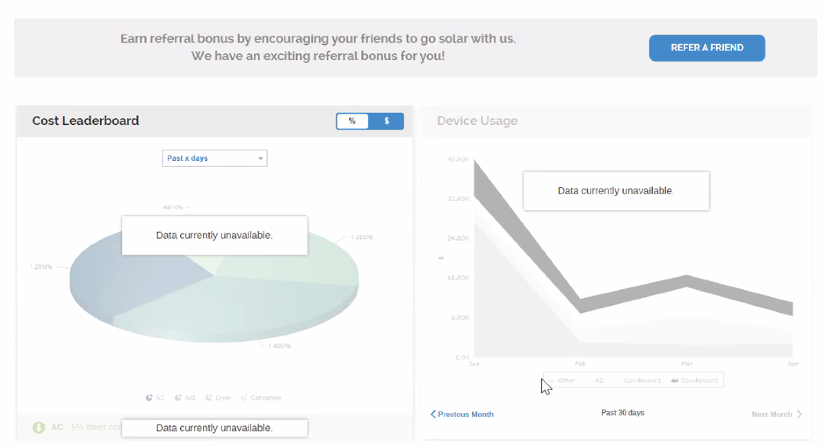Screen dimensions: 828x446
Task: Click the Refer a Friend button
Action: point(707,48)
